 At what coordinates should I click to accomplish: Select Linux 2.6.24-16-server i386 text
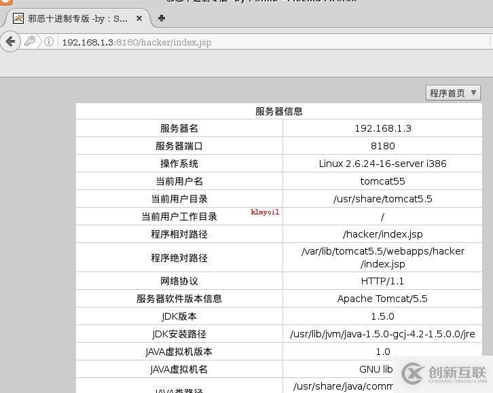click(382, 164)
